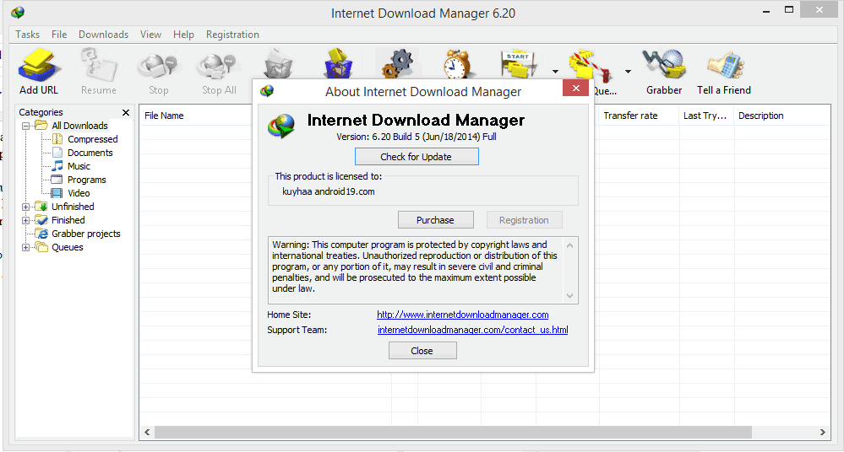Screen dimensions: 844x452
Task: Open the Downloads menu
Action: [x=103, y=35]
